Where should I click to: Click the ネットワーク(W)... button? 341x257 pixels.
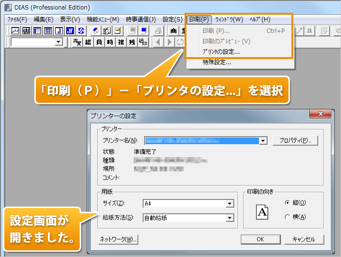click(117, 239)
